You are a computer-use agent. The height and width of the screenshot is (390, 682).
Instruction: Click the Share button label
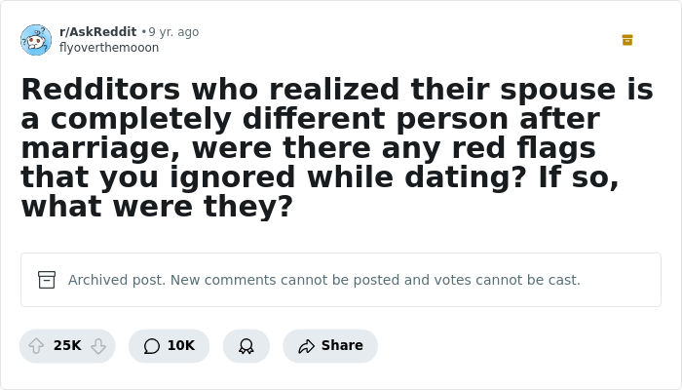342,346
